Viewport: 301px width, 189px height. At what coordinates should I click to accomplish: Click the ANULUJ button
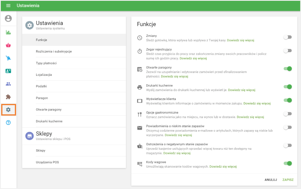[271, 180]
